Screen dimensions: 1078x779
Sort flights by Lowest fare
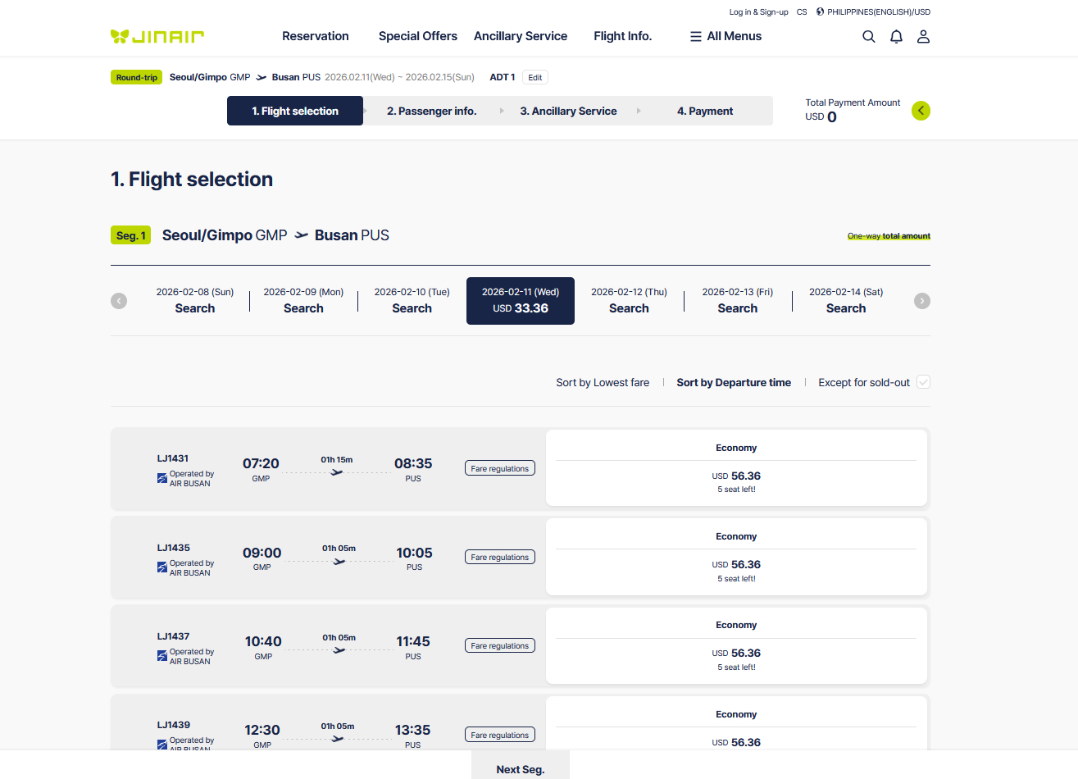[603, 383]
